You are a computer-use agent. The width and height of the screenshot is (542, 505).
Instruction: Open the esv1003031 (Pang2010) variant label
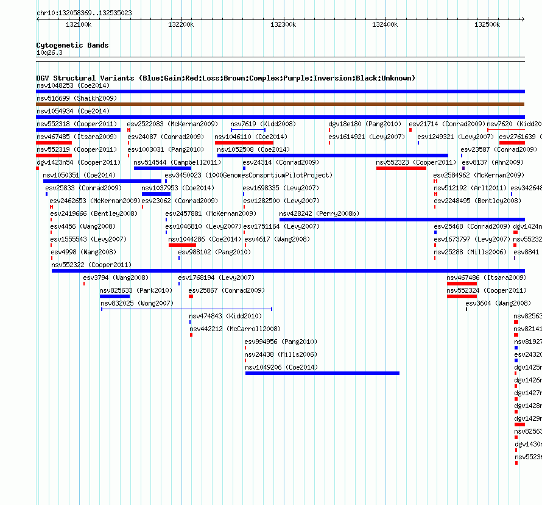point(166,149)
